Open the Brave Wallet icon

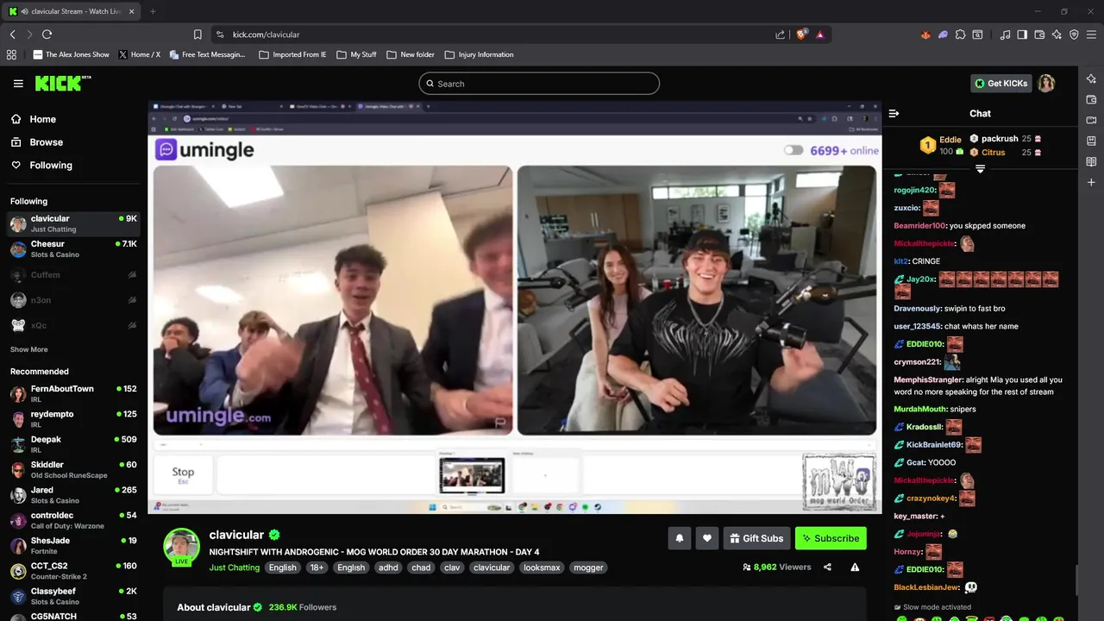1039,34
